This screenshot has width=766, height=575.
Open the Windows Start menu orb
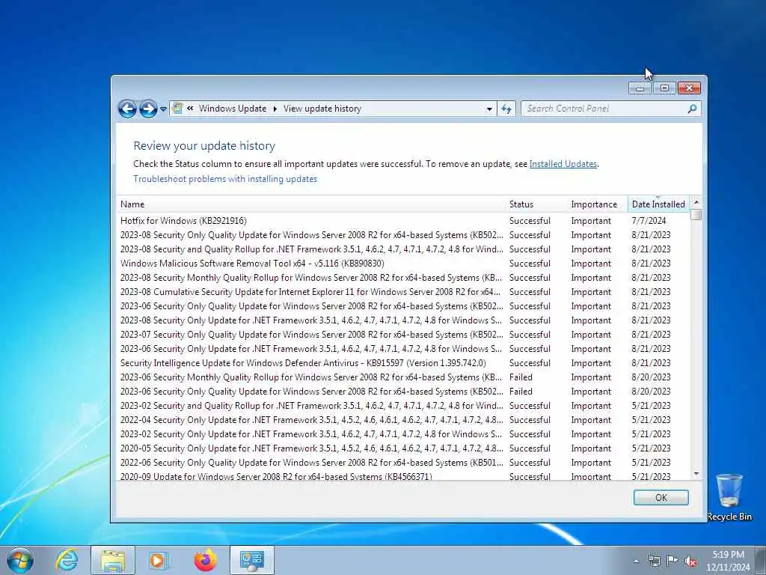pos(19,560)
